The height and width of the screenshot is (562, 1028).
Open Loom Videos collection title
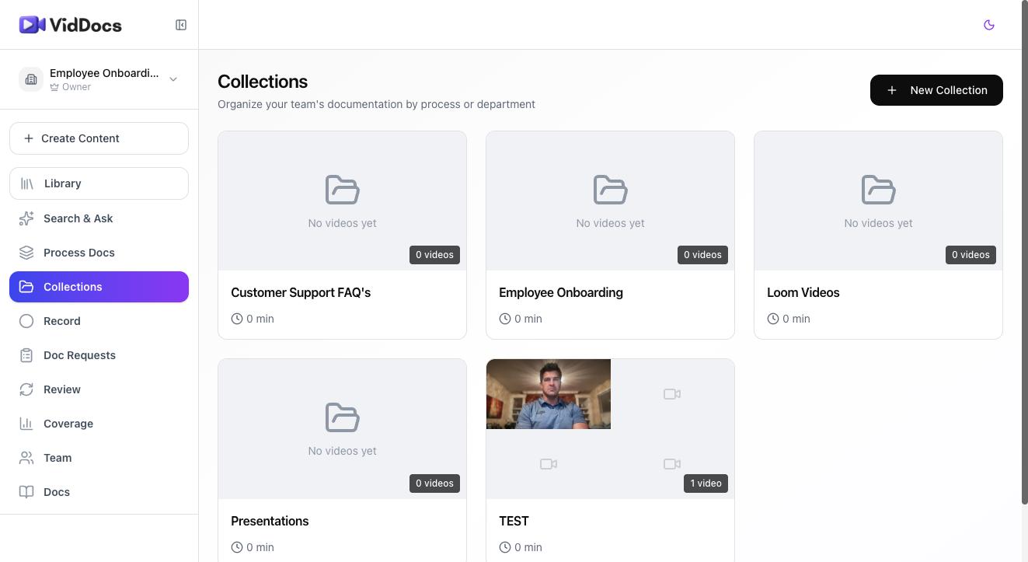[803, 292]
